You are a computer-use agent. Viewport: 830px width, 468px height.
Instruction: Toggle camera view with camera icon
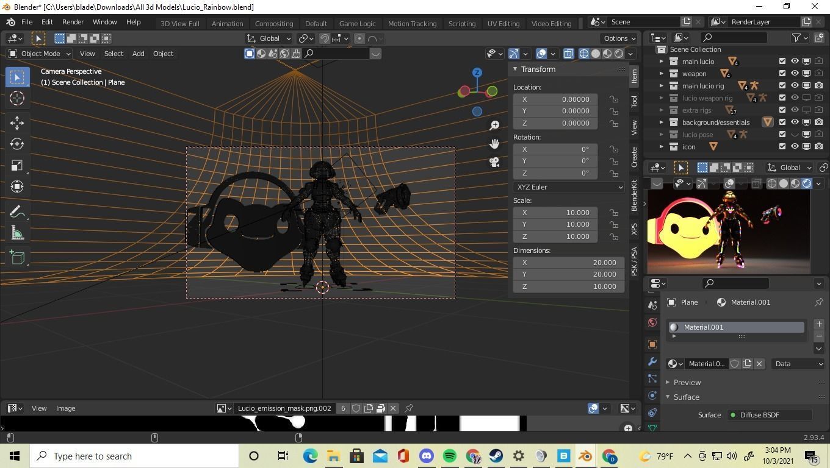tap(494, 162)
